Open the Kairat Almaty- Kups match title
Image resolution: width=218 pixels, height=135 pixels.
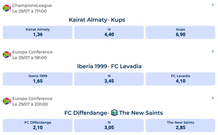point(97,20)
